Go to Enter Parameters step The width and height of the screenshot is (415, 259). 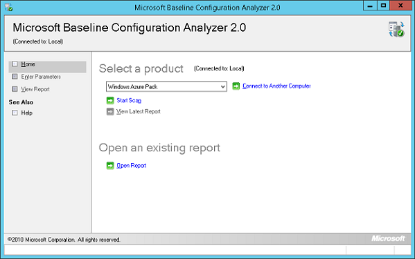pyautogui.click(x=41, y=77)
